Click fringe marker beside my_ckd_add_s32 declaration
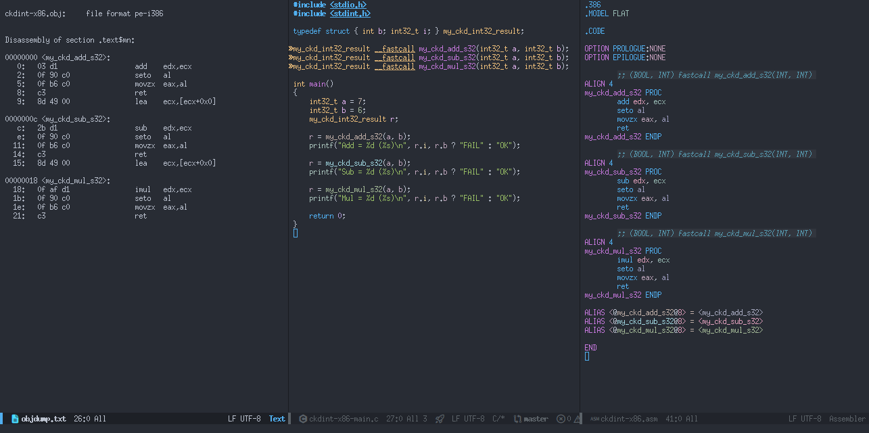This screenshot has width=869, height=433. pyautogui.click(x=291, y=49)
